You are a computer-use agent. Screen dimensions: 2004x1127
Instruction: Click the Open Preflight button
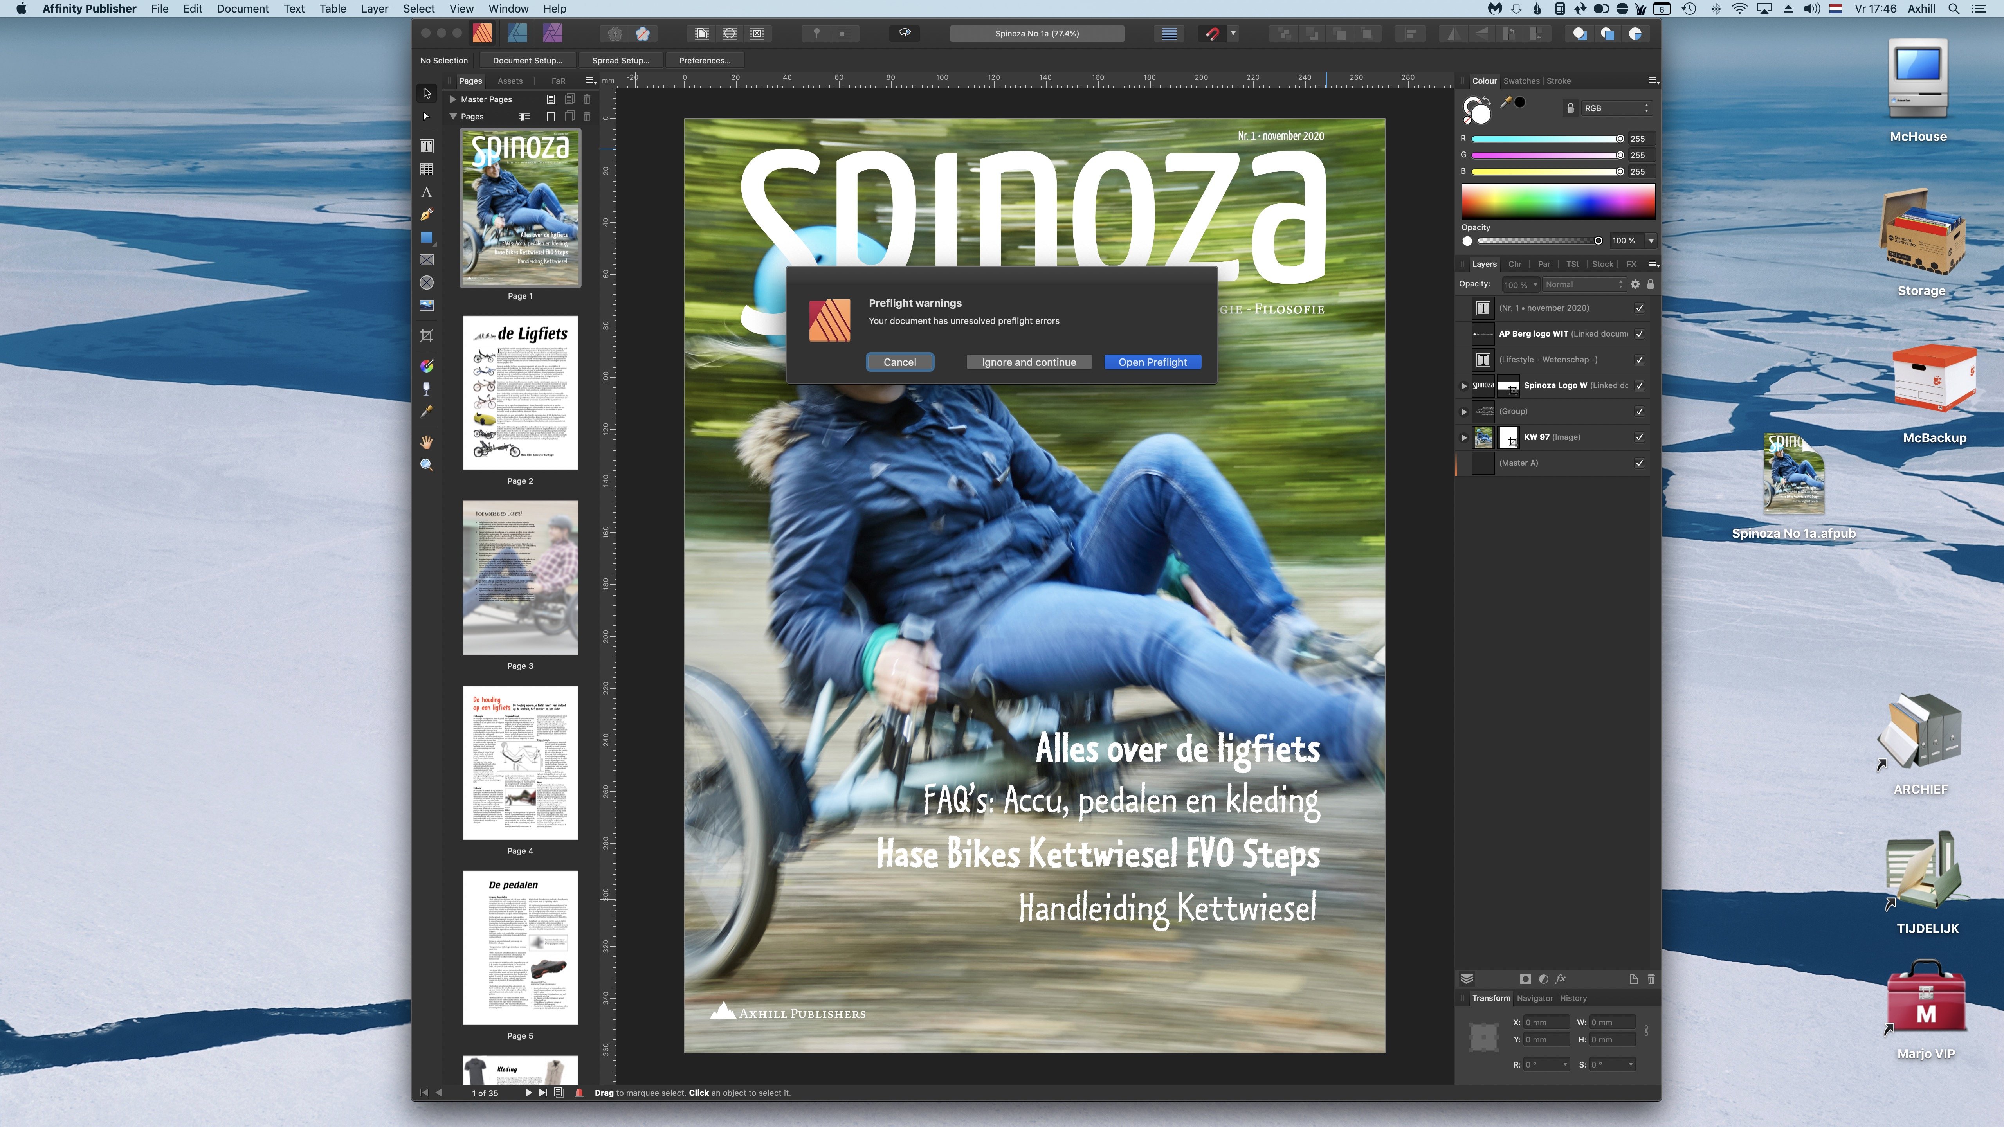click(x=1152, y=362)
